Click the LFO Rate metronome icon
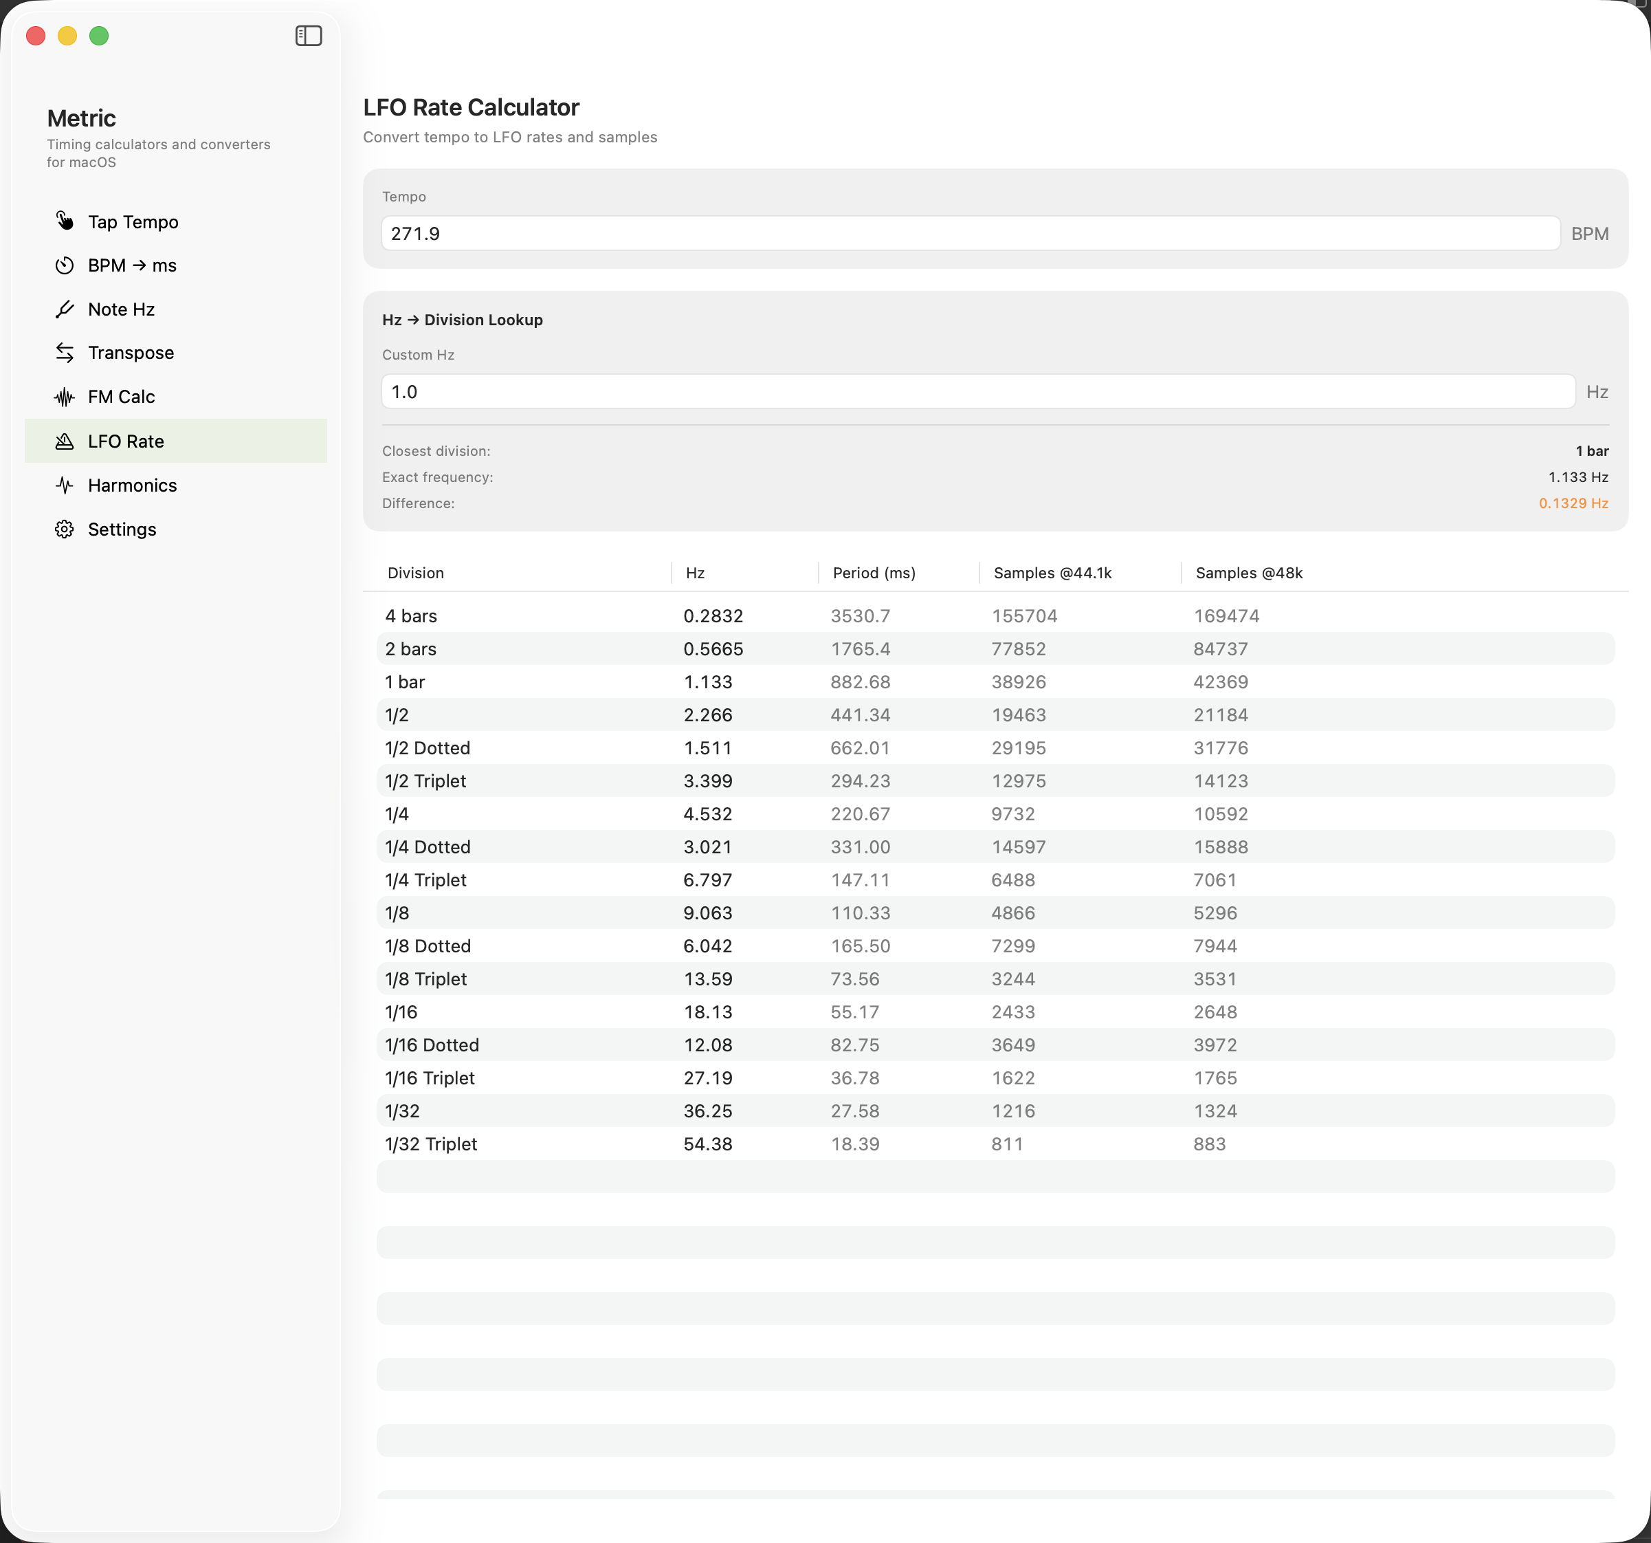1651x1543 pixels. click(65, 441)
